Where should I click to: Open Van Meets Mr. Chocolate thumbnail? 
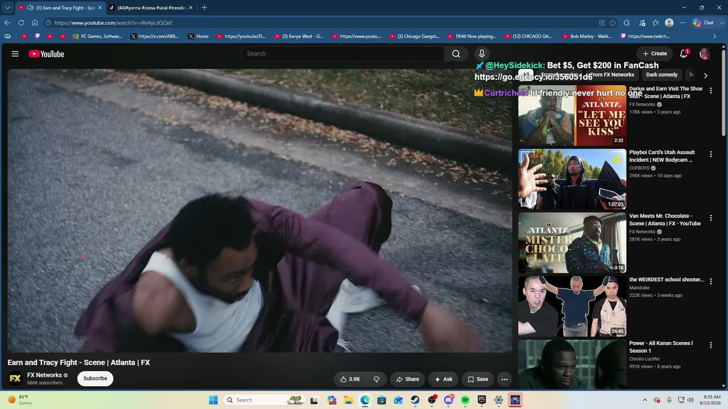pyautogui.click(x=572, y=243)
